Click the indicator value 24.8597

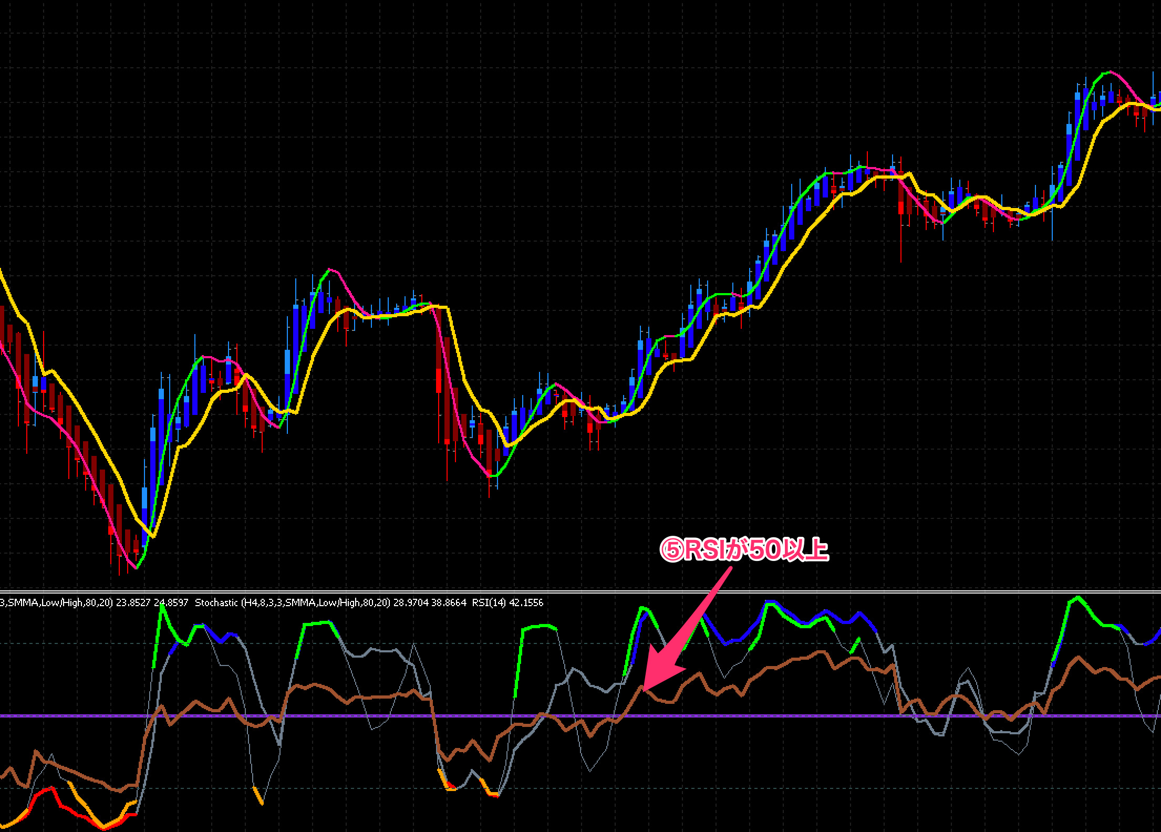[171, 602]
